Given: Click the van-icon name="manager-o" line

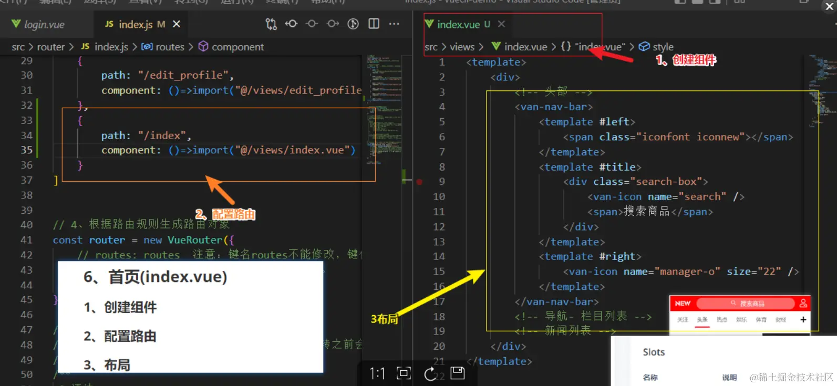Looking at the screenshot, I should click(x=681, y=272).
